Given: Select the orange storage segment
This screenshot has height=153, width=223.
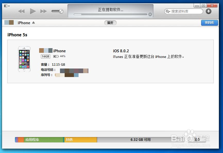Looking at the screenshot, I should (x=21, y=140).
